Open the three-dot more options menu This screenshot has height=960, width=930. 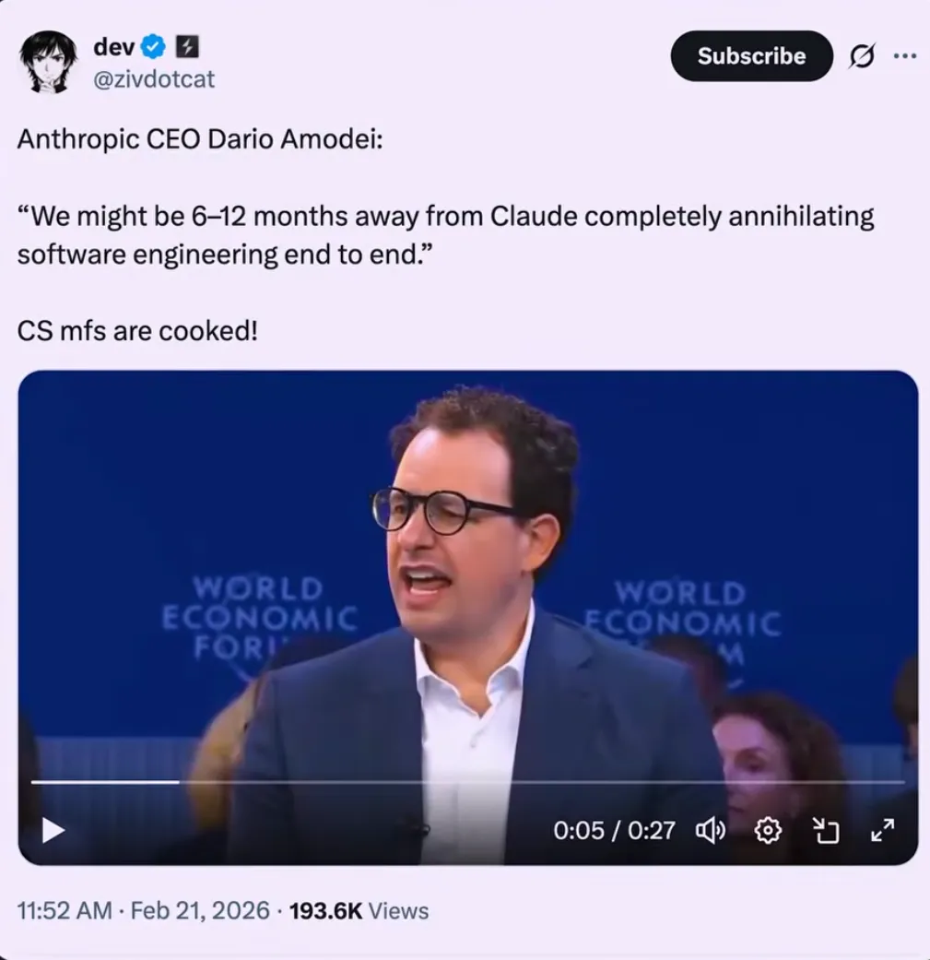(x=904, y=55)
